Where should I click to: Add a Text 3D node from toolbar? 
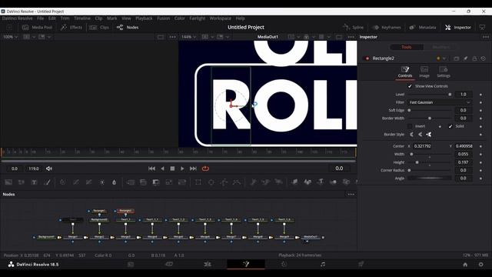pyautogui.click(x=321, y=182)
